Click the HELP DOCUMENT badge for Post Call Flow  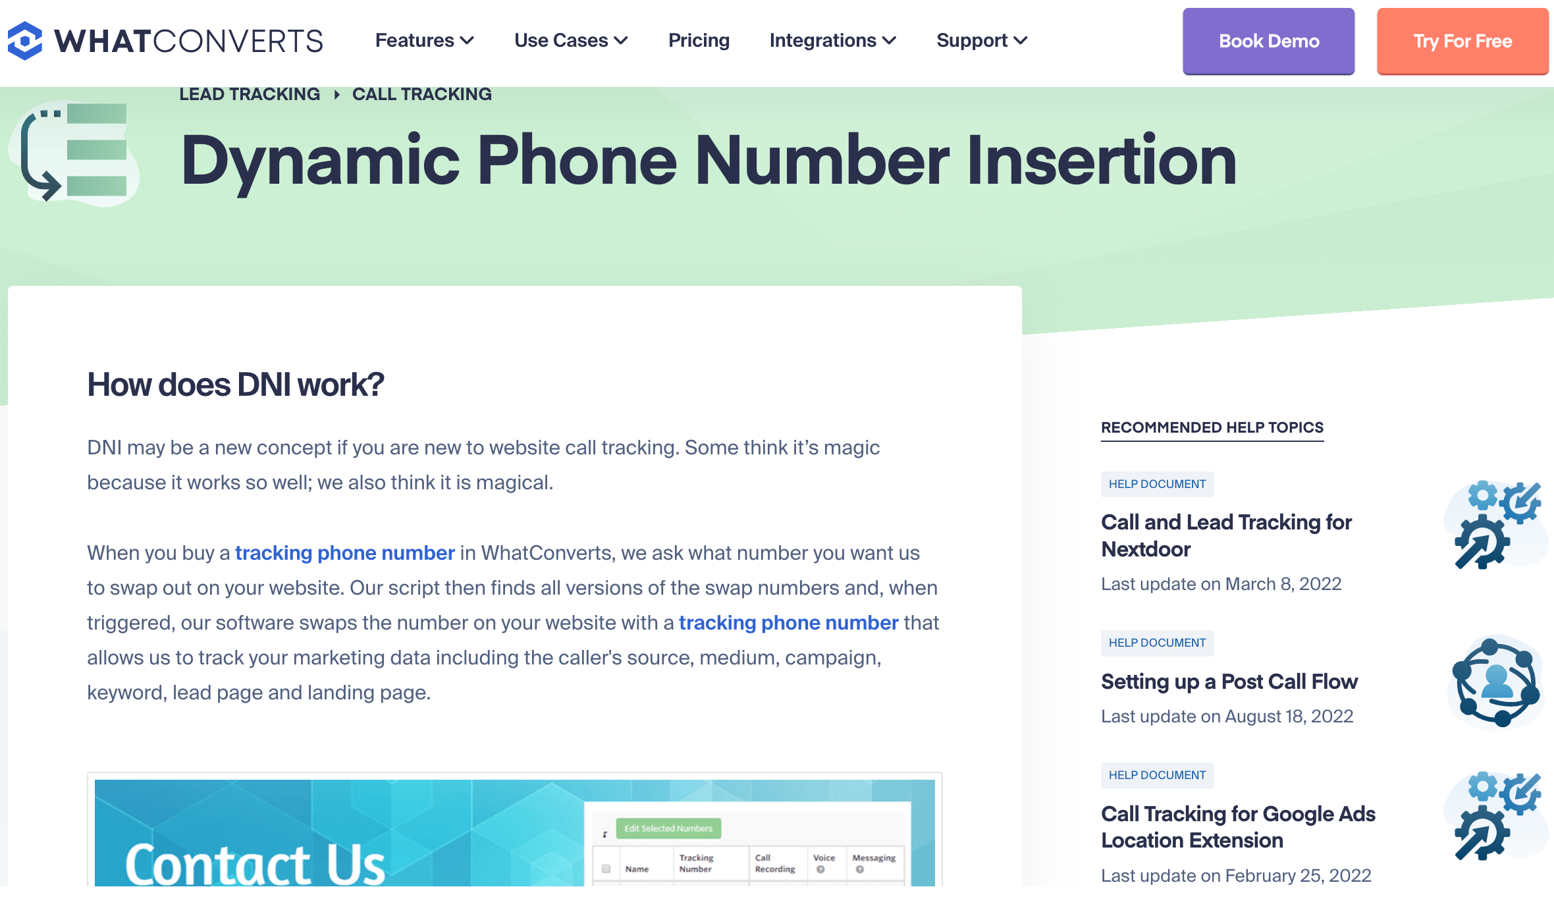coord(1158,643)
